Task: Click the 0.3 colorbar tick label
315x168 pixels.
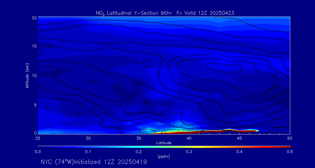Action: tap(189, 152)
